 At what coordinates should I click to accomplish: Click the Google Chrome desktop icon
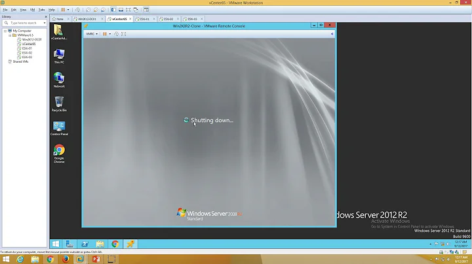pyautogui.click(x=59, y=154)
